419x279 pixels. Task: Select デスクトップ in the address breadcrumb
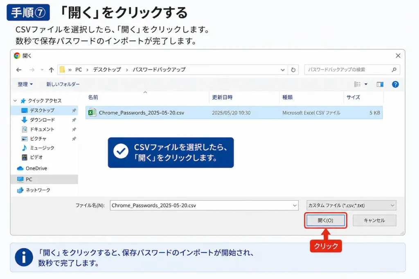(x=107, y=69)
